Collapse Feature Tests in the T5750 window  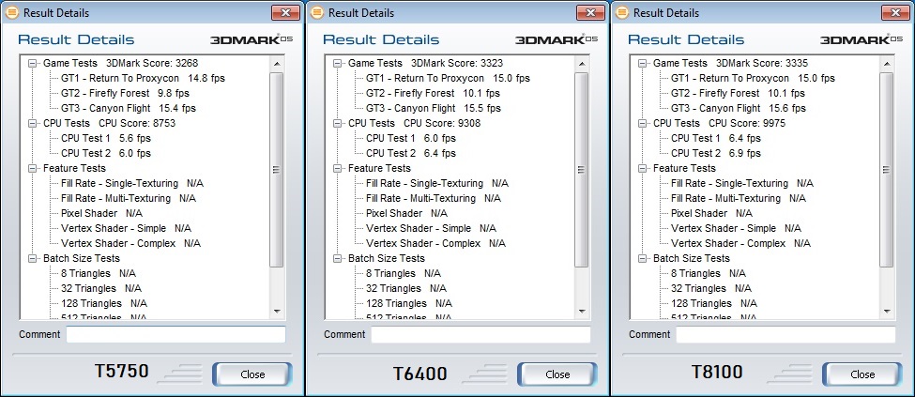pyautogui.click(x=32, y=168)
